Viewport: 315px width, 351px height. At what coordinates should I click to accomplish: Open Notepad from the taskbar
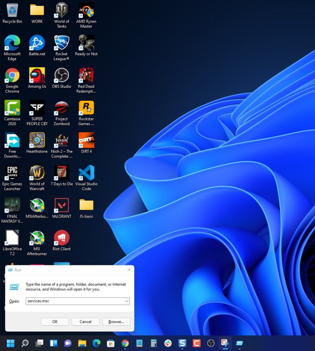click(140, 343)
